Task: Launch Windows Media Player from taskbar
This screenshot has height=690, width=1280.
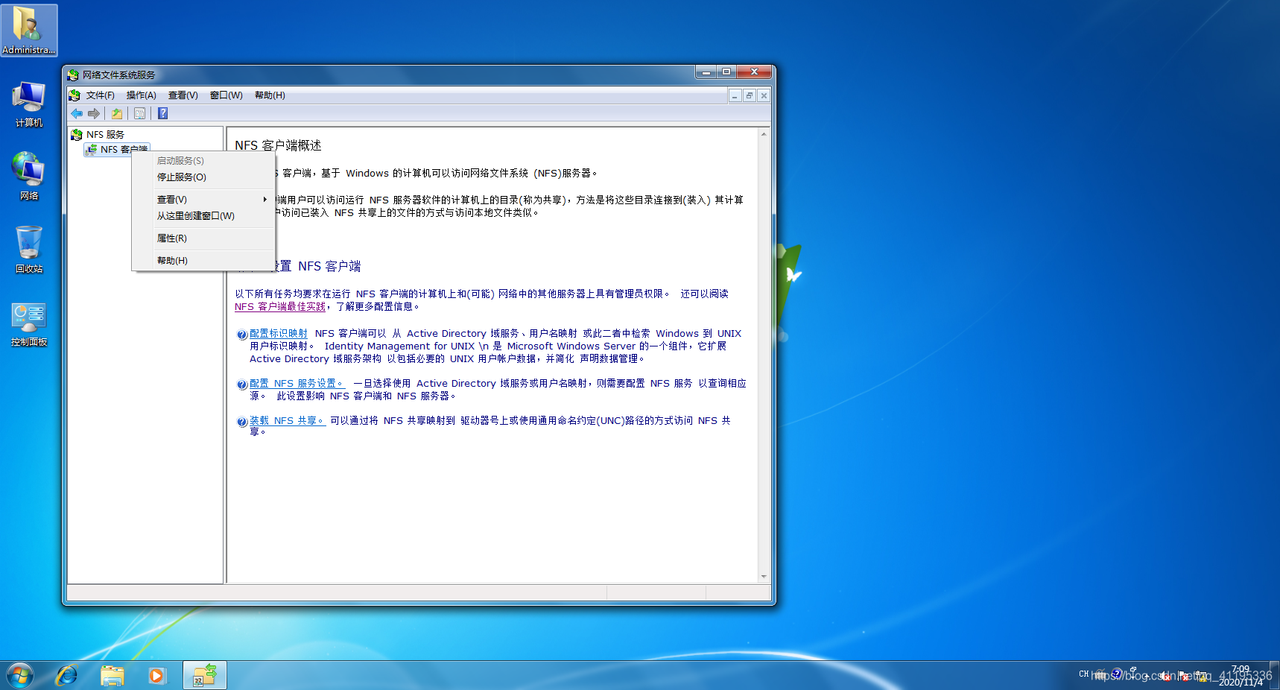Action: (x=156, y=676)
